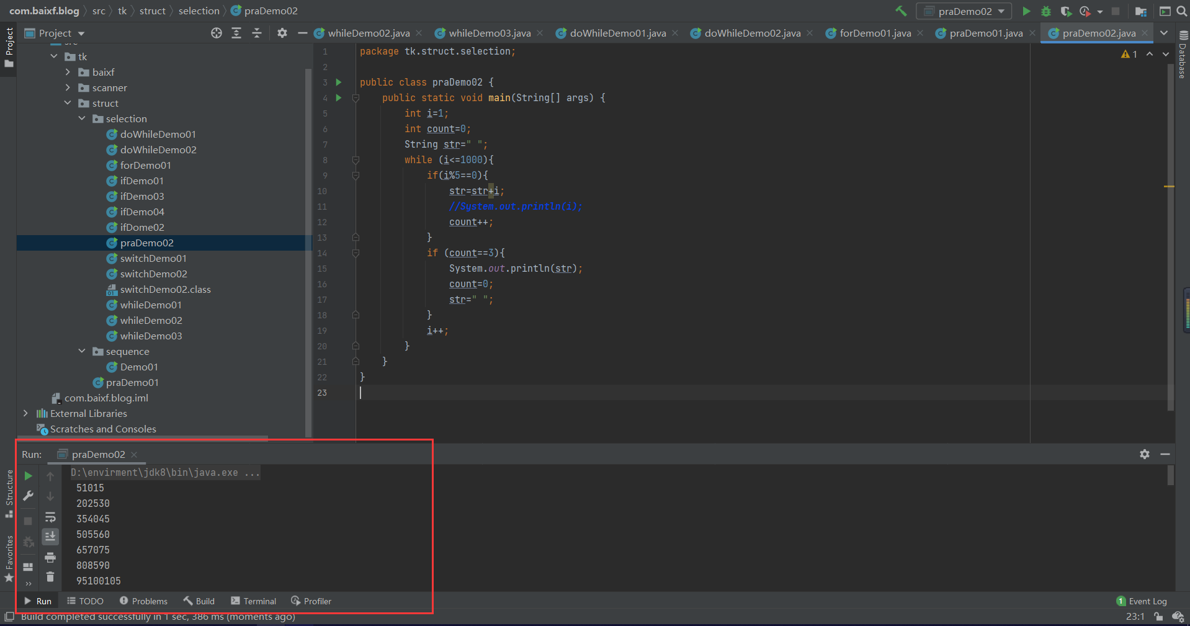This screenshot has width=1190, height=626.
Task: Open Search Everywhere magnifier
Action: [1182, 11]
